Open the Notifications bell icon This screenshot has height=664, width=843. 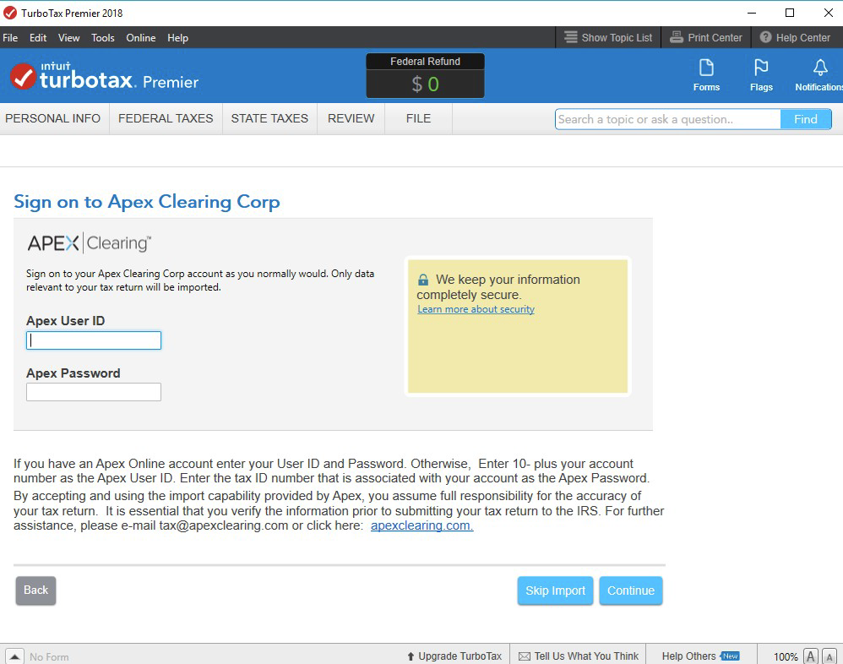tap(819, 75)
